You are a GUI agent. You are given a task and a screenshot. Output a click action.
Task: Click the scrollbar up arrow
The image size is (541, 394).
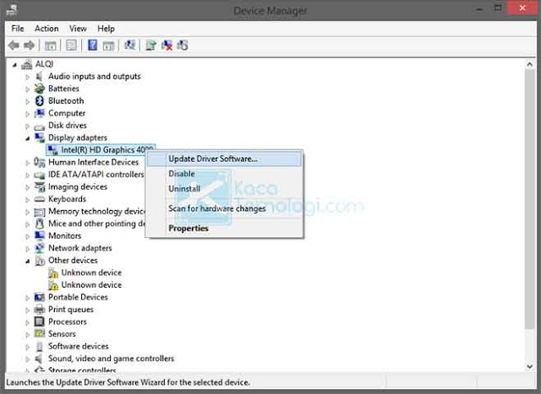coord(530,64)
